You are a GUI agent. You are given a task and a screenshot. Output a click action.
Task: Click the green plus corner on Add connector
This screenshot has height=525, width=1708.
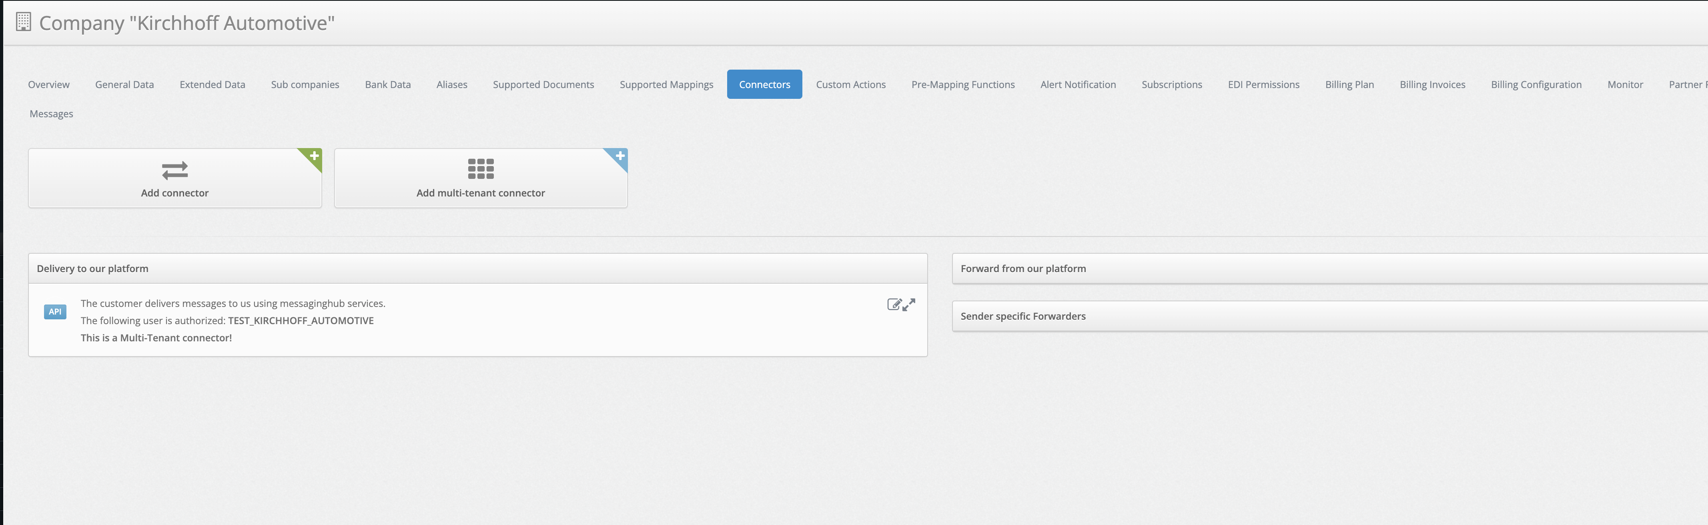pos(313,157)
